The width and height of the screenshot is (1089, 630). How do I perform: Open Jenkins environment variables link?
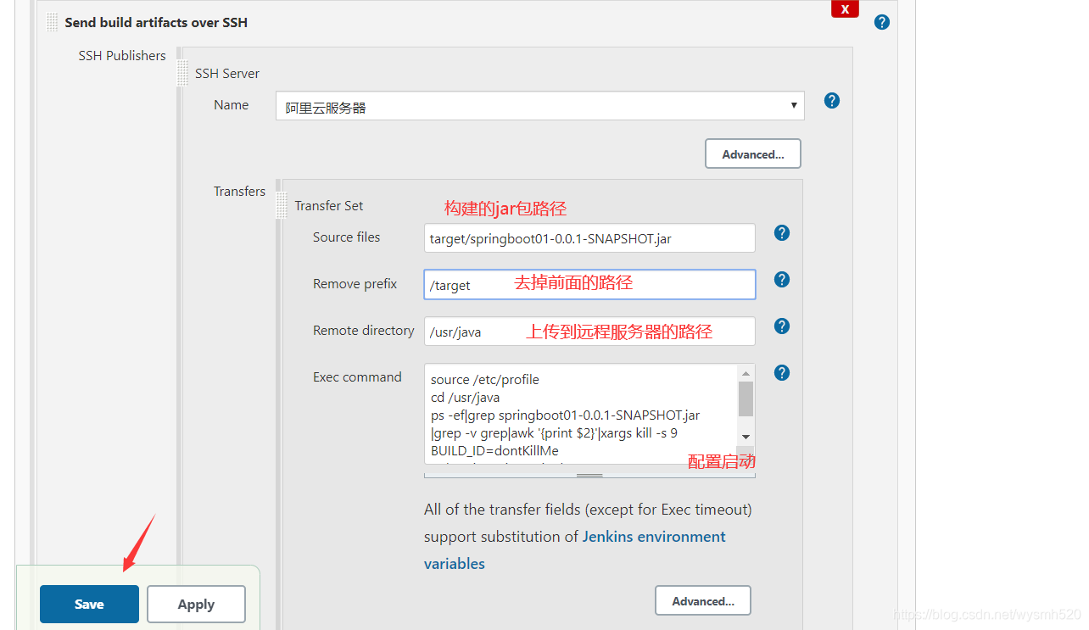(x=575, y=550)
